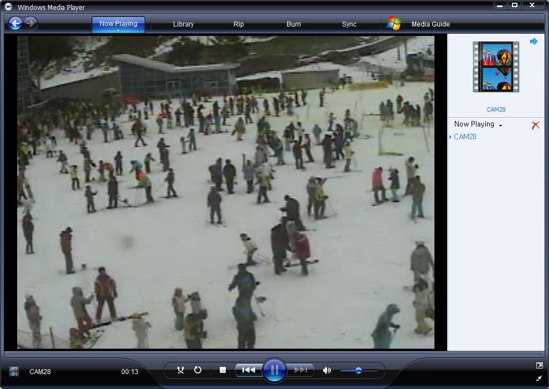
Task: Skip to the next track
Action: [x=301, y=370]
